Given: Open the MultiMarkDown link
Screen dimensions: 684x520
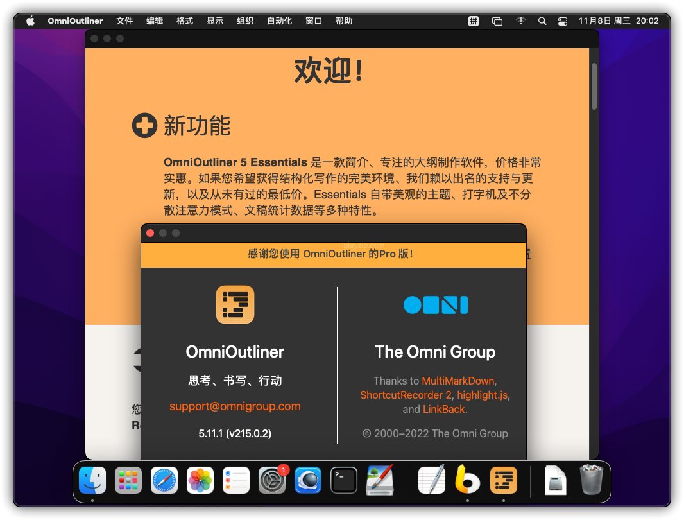Looking at the screenshot, I should tap(458, 381).
